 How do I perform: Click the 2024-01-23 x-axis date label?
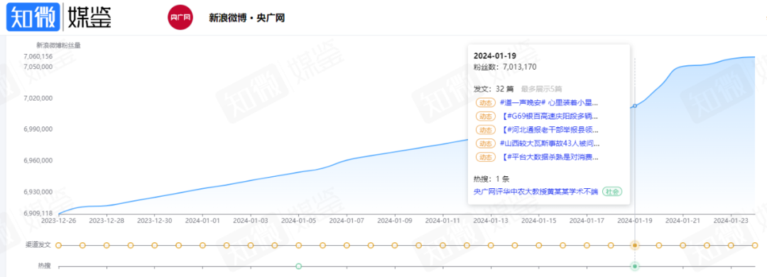[x=731, y=221]
